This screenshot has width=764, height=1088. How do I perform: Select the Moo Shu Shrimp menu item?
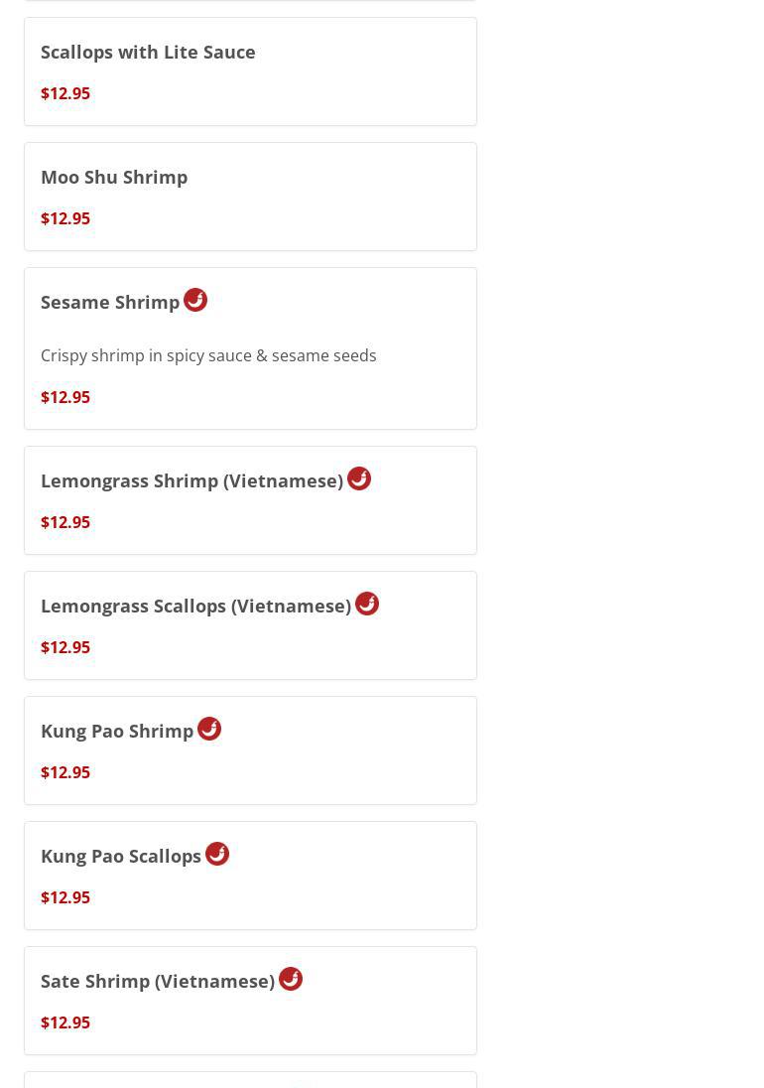click(x=114, y=177)
